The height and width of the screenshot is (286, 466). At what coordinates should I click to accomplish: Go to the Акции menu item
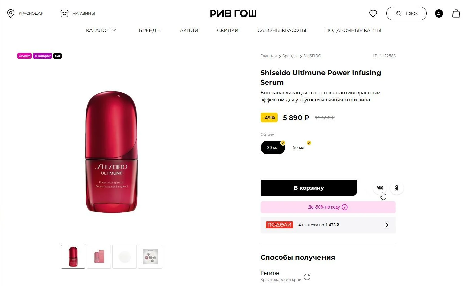[189, 30]
